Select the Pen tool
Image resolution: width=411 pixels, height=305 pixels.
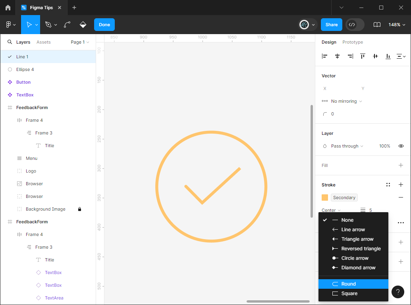(48, 25)
